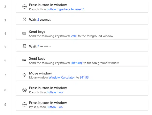Open the Window 'Calculator' link

(x=62, y=78)
